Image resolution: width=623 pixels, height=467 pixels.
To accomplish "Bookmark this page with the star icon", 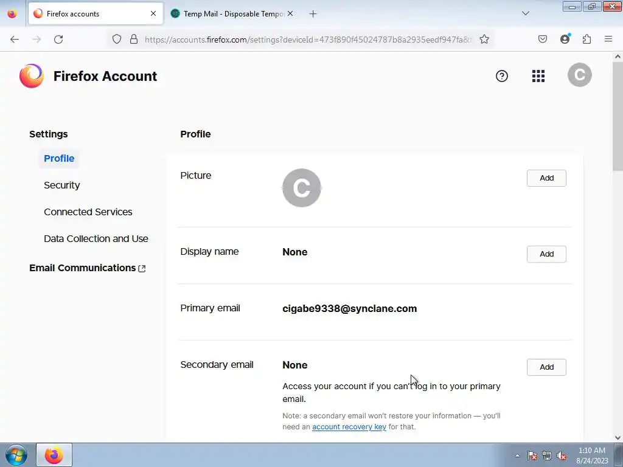I will (484, 39).
